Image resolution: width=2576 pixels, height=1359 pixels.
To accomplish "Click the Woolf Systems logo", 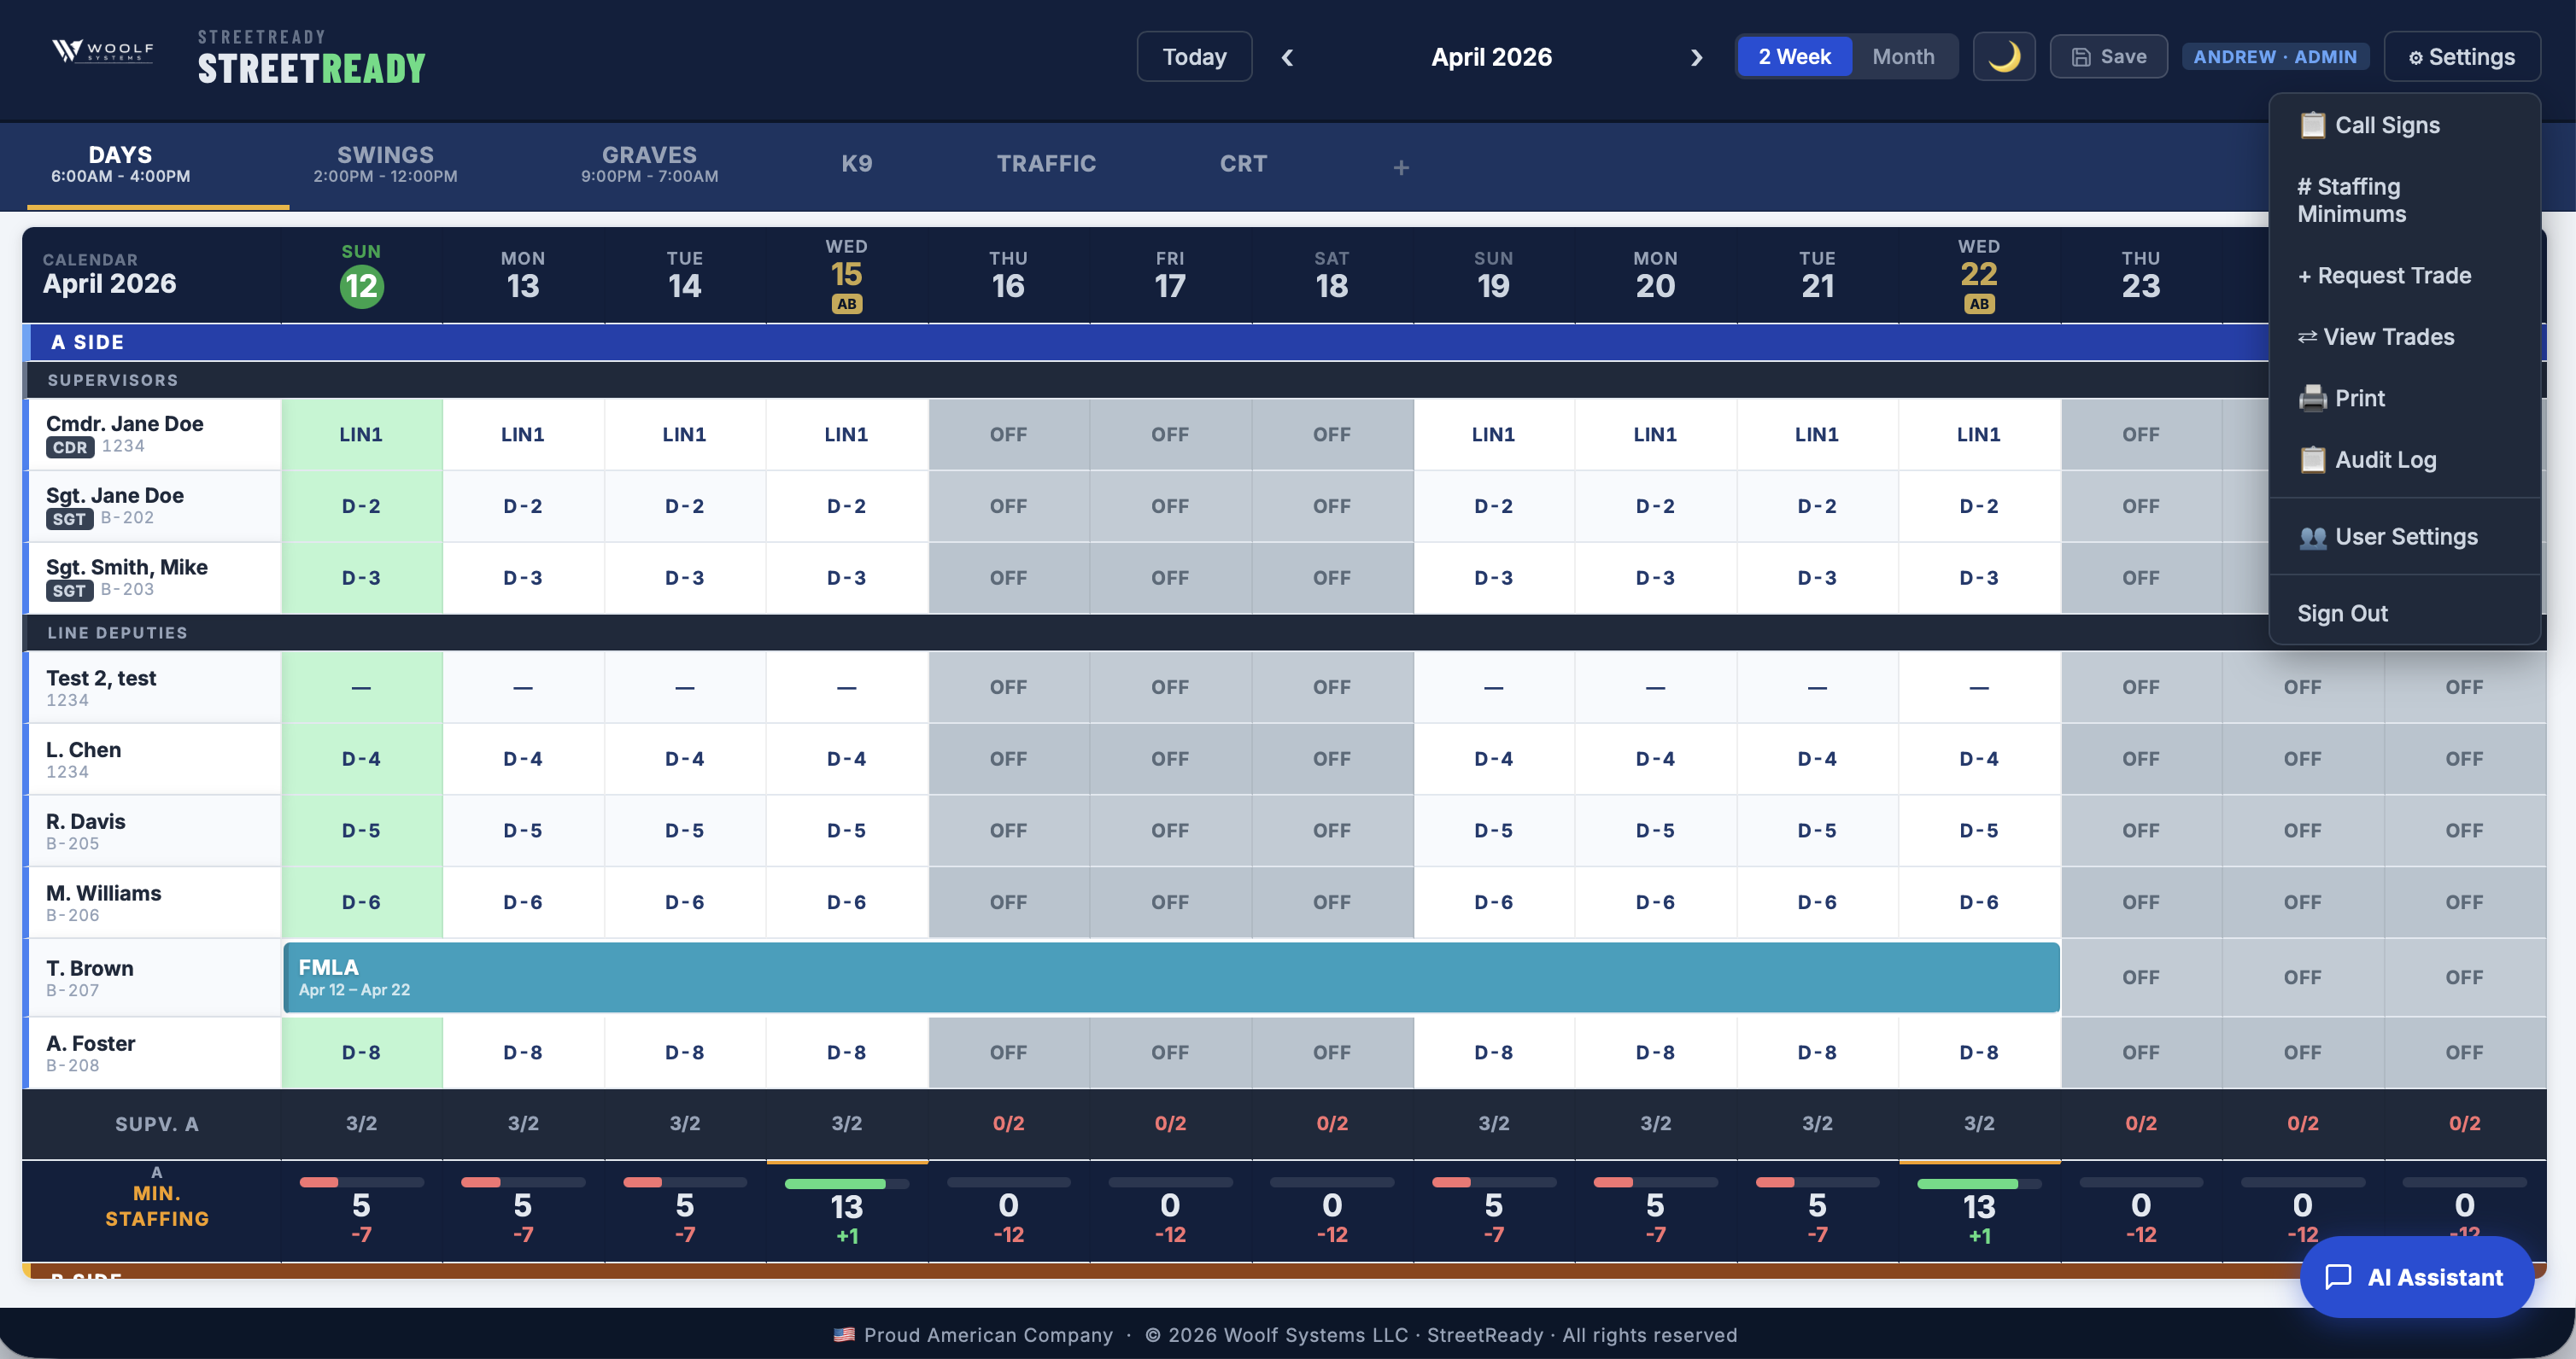I will point(103,52).
